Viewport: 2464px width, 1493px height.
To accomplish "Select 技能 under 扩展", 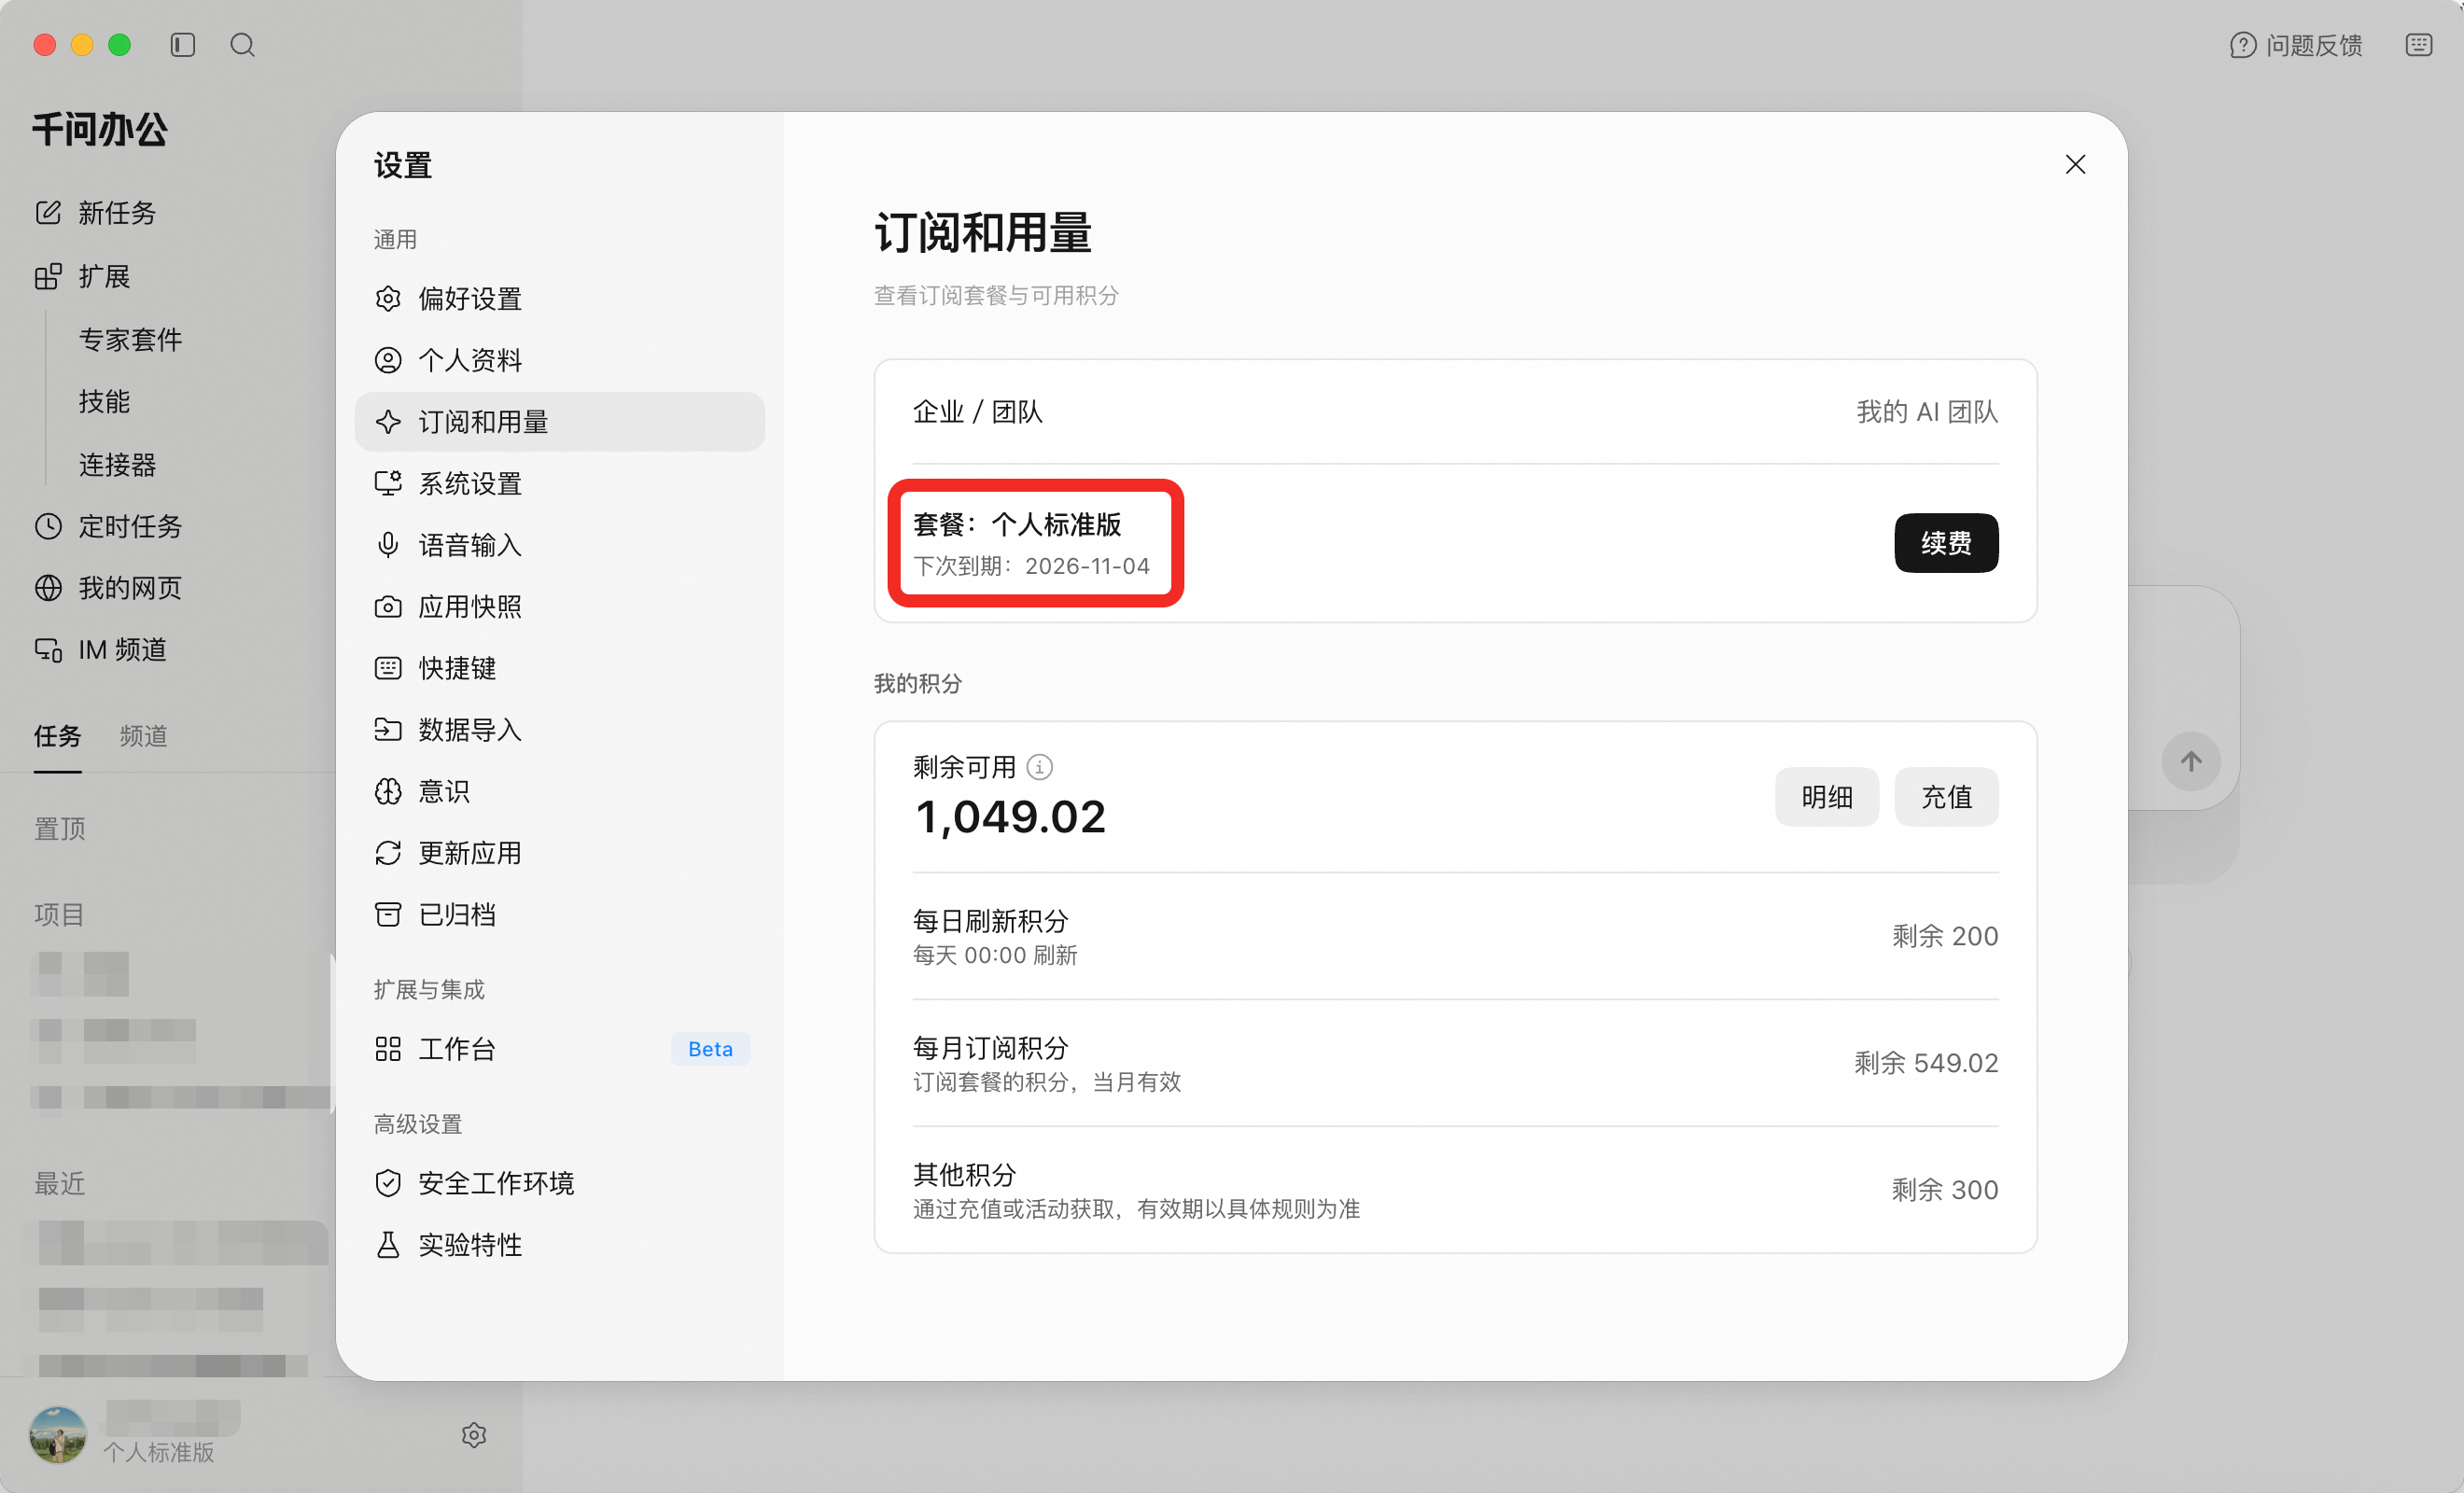I will tap(104, 401).
